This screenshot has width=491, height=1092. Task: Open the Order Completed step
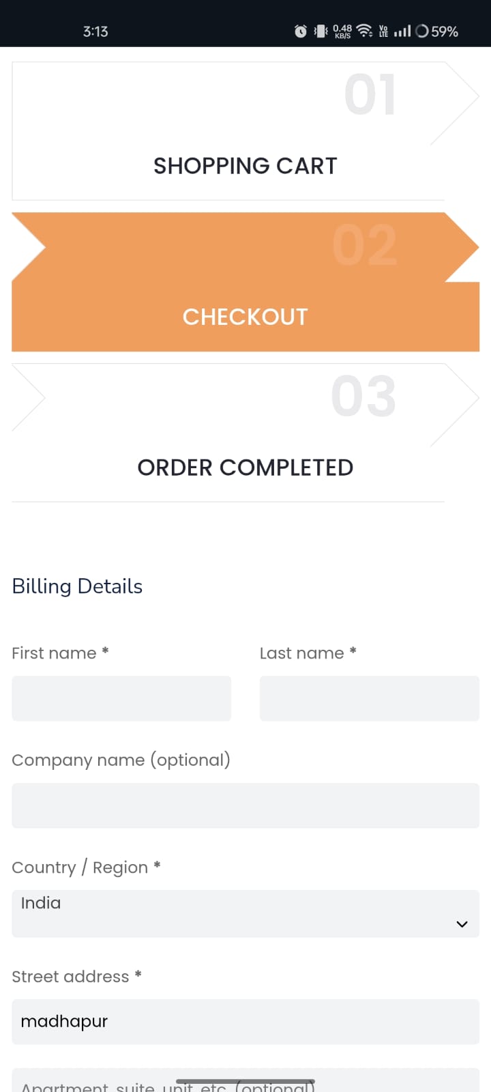(x=245, y=468)
